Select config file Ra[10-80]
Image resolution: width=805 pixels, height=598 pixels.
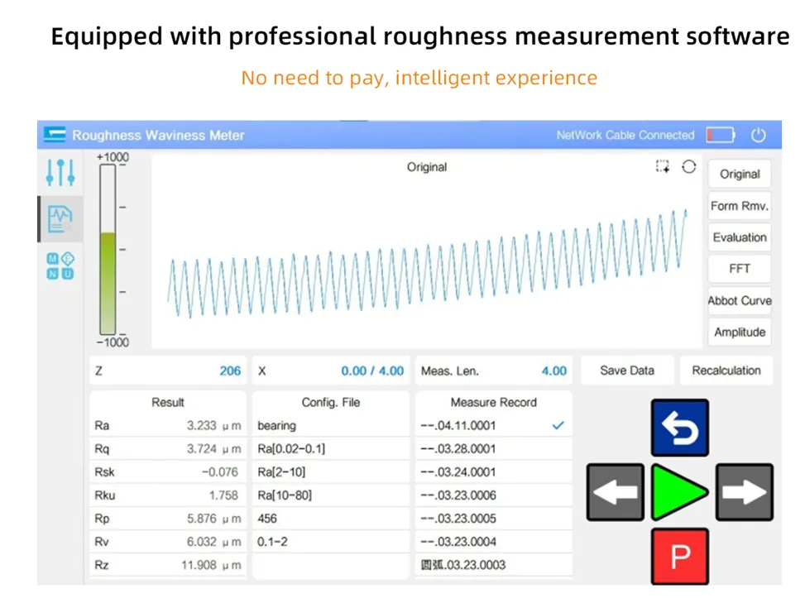[x=331, y=495]
